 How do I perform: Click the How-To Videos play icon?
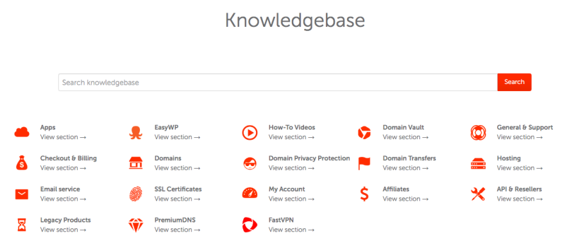coord(250,133)
